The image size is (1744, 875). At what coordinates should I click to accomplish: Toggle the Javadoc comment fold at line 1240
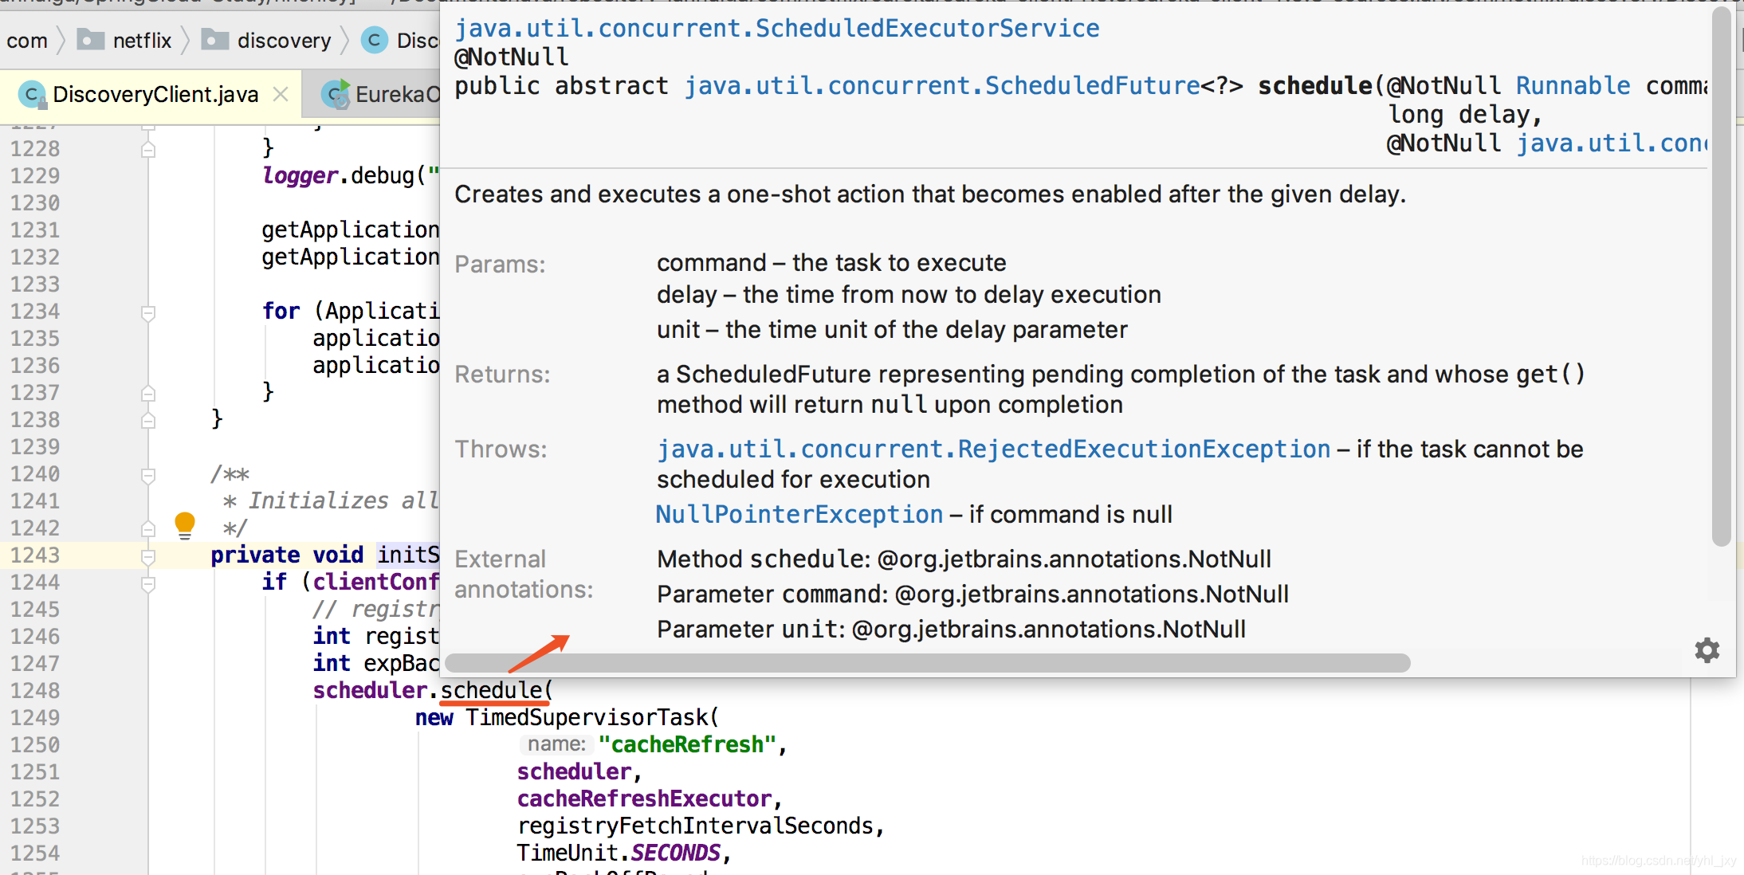(148, 474)
